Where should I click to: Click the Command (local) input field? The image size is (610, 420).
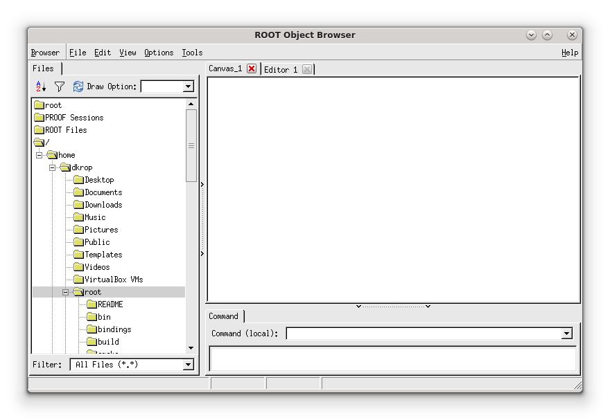click(424, 334)
